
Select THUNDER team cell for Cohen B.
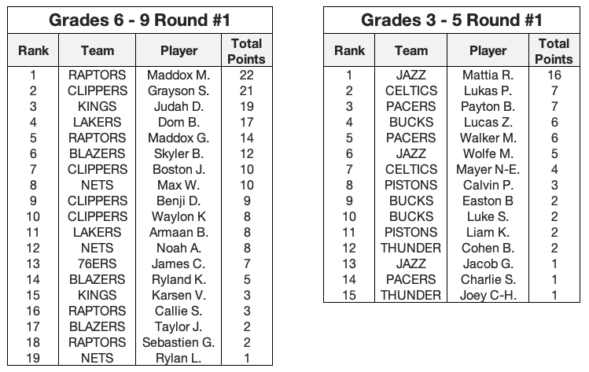point(411,248)
